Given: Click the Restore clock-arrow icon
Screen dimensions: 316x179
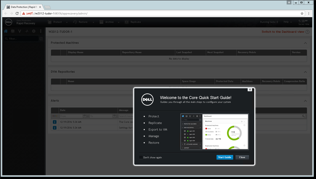Looking at the screenshot, I should 75,22.
